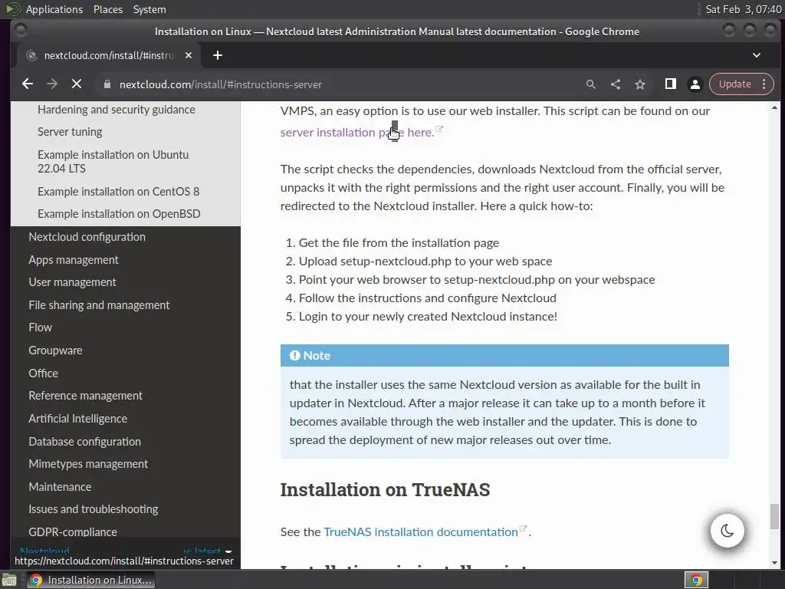The height and width of the screenshot is (589, 785).
Task: Open Example installation on Ubuntu 22.04 LTS
Action: coord(113,161)
